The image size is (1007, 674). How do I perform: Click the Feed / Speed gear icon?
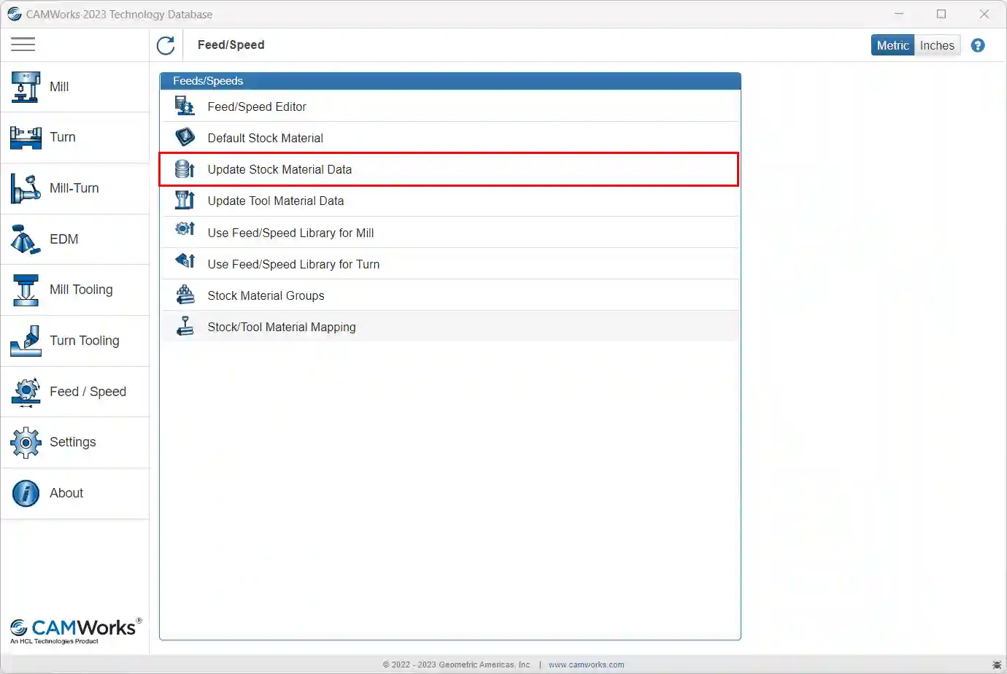point(26,392)
